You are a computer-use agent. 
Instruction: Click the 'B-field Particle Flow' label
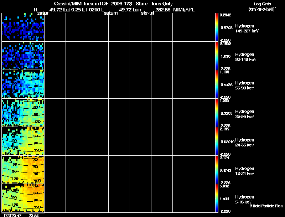266,206
